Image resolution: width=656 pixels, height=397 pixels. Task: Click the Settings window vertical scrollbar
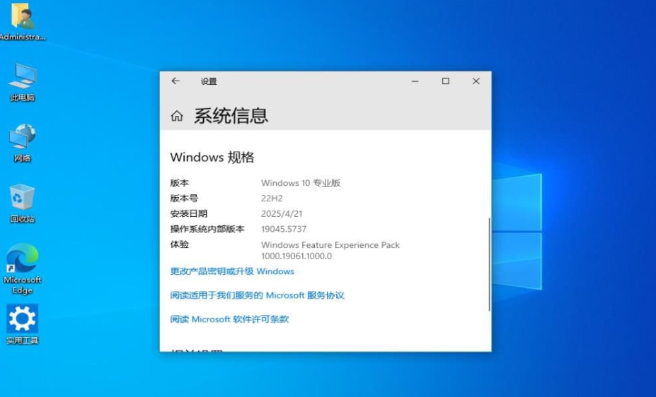[x=488, y=265]
